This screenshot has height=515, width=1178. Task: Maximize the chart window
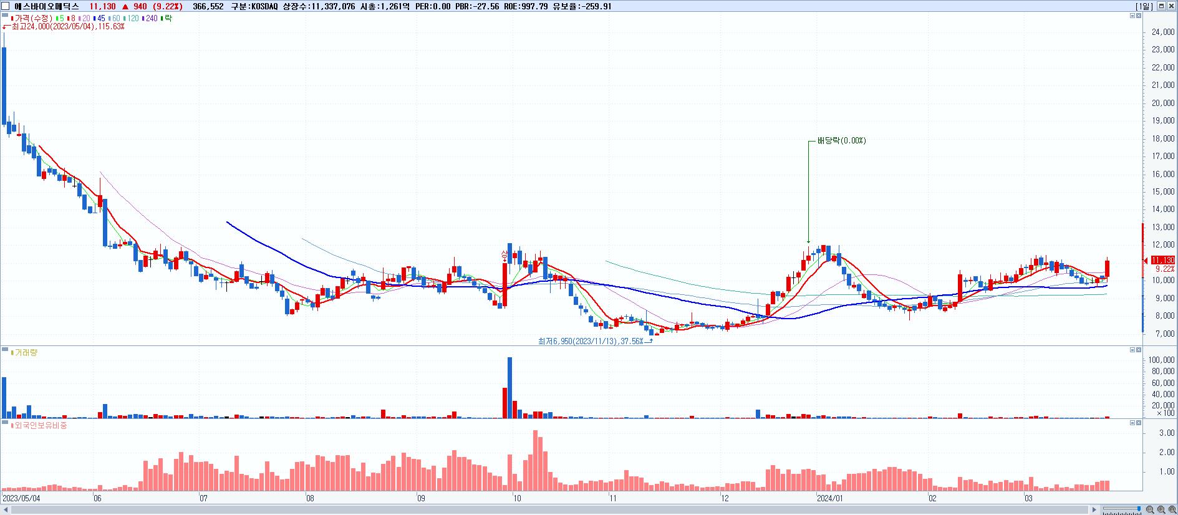(x=1161, y=6)
